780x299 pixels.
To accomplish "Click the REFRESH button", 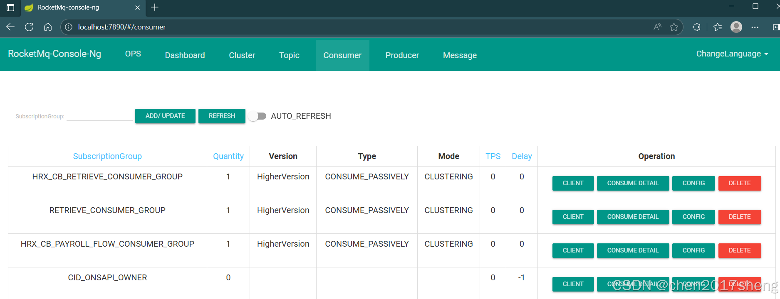I will pos(222,116).
